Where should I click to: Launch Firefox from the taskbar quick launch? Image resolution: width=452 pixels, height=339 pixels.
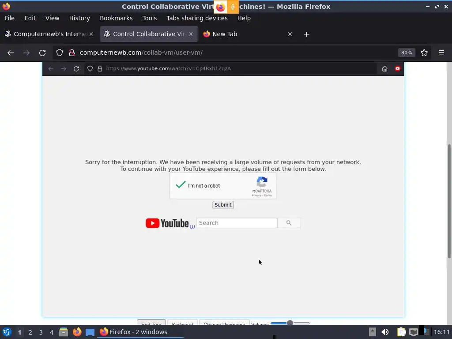(77, 332)
